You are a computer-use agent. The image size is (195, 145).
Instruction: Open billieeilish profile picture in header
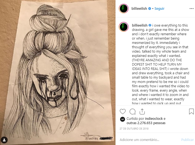tap(124, 8)
